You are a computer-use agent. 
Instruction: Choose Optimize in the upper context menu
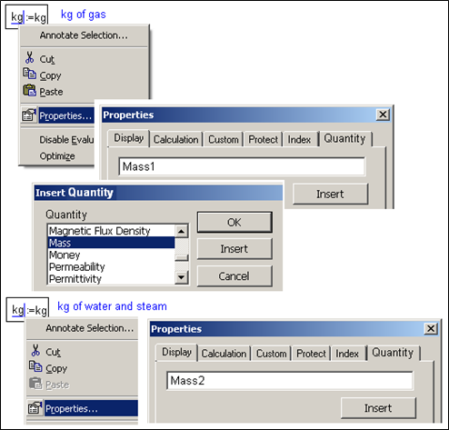tap(57, 156)
